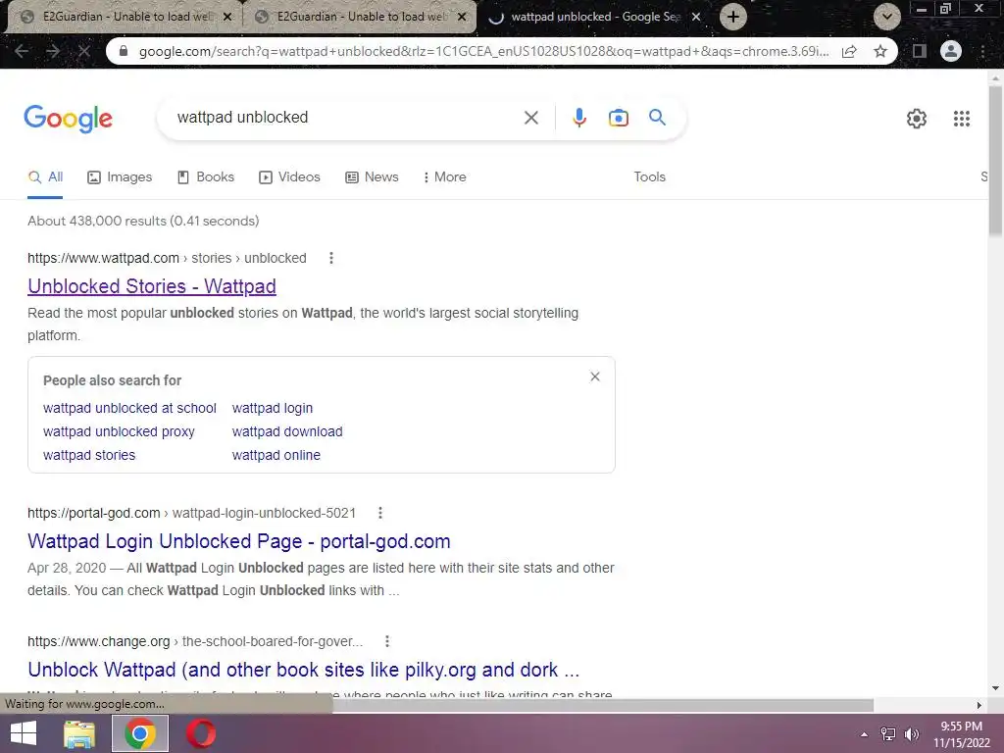The image size is (1004, 753).
Task: Search wattpad login suggestion
Action: pyautogui.click(x=273, y=408)
